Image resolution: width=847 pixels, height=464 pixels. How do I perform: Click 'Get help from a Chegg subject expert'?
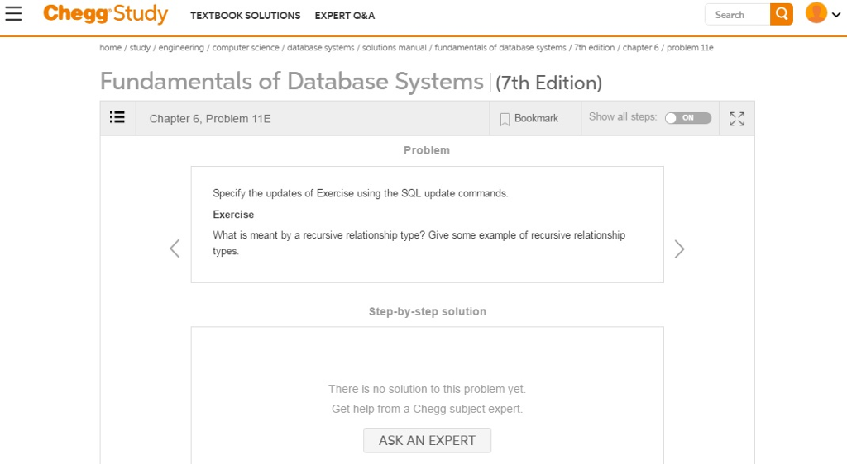[x=428, y=409]
